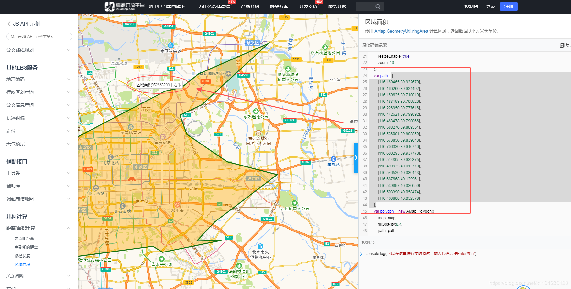
Task: Click the copy code icon in editor header
Action: click(x=562, y=45)
